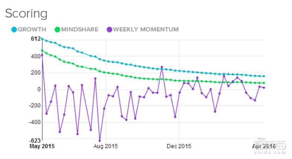292x159 pixels.
Task: Click the lowest Weekly Momentum data point
Action: click(x=100, y=140)
